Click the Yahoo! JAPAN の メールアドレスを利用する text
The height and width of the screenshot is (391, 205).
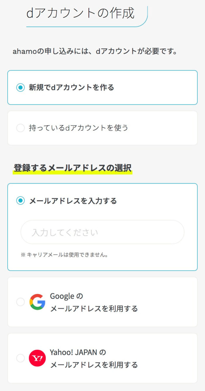tap(94, 358)
